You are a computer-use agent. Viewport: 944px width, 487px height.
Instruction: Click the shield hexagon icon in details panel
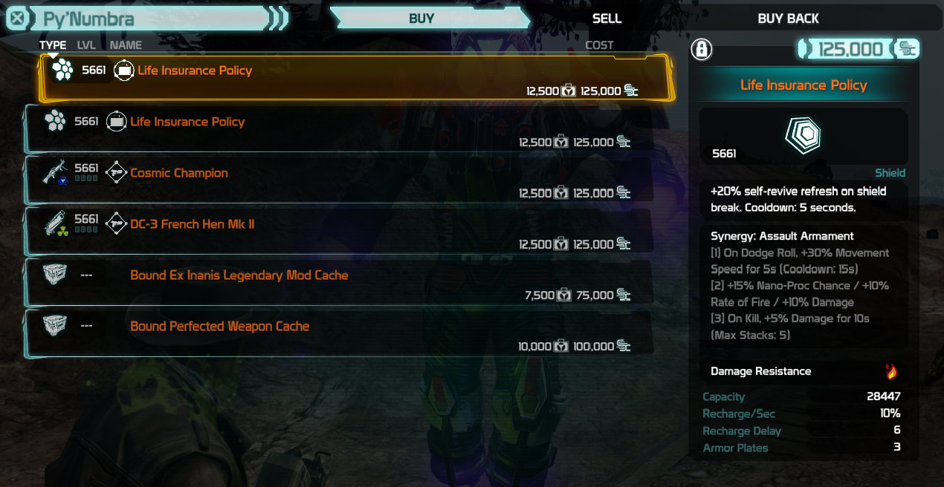803,136
